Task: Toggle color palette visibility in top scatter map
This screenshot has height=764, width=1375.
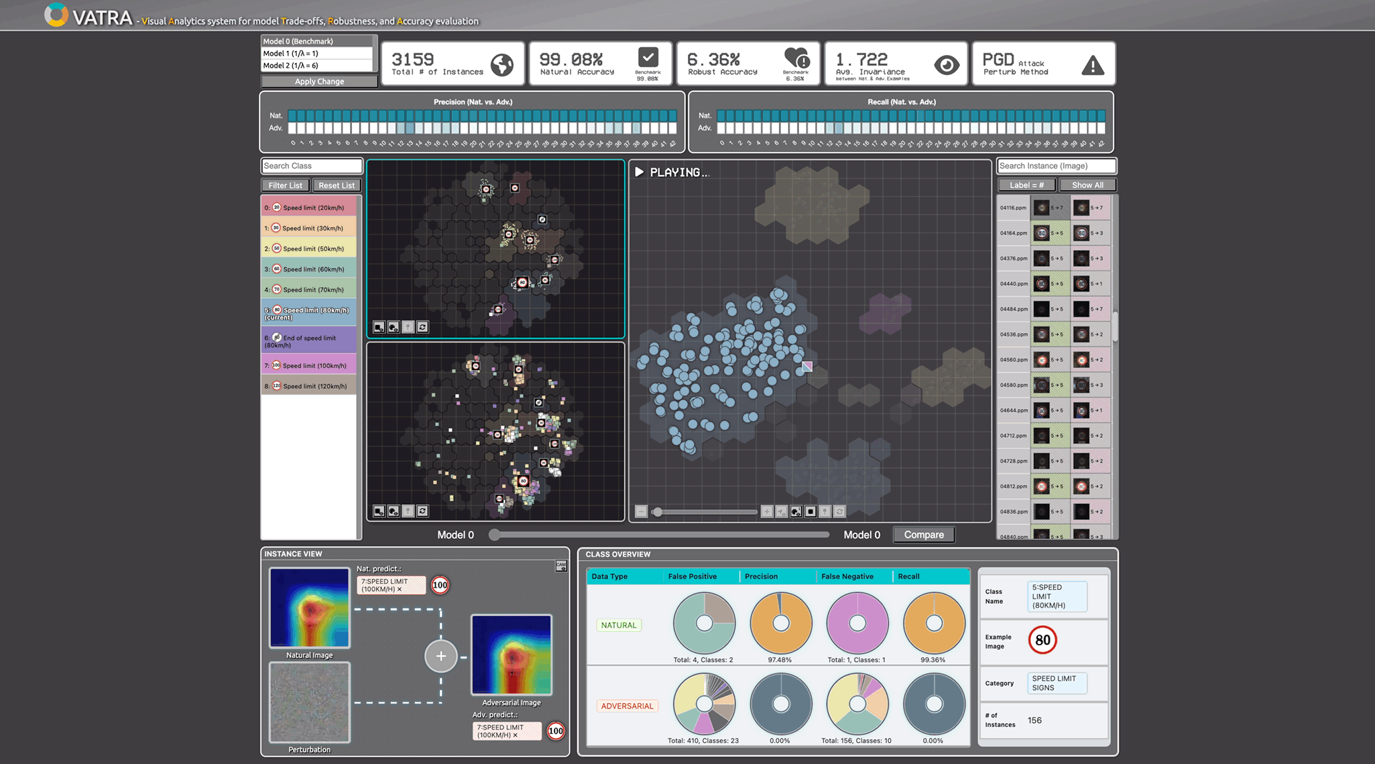Action: click(394, 327)
